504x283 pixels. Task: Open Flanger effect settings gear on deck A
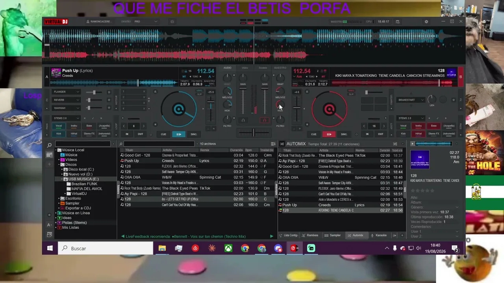[x=109, y=92]
